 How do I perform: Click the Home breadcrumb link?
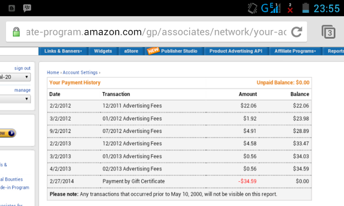pyautogui.click(x=53, y=72)
